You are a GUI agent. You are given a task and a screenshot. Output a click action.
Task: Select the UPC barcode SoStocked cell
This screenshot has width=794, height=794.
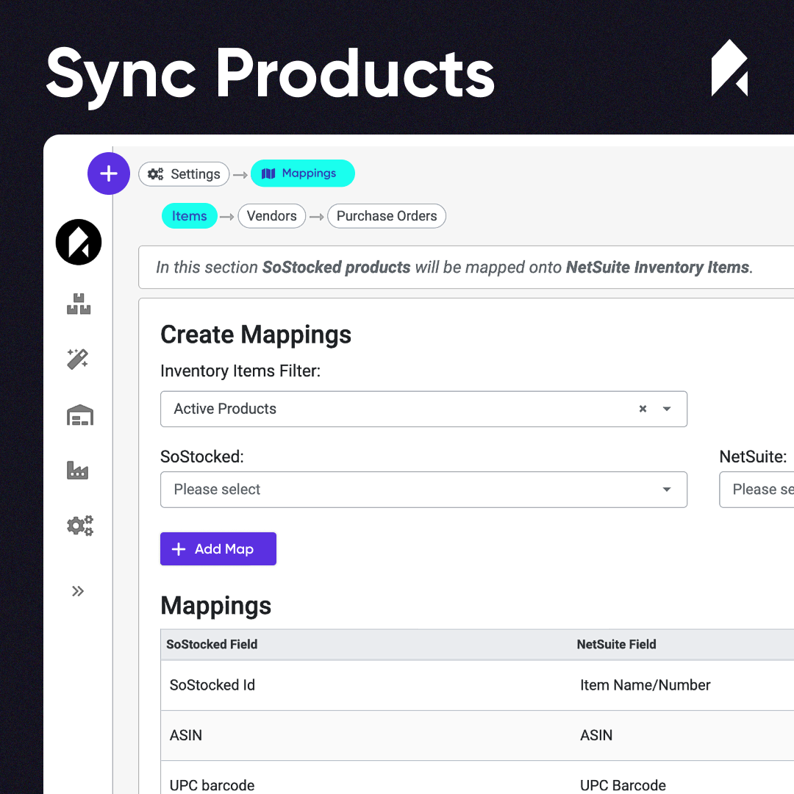(x=212, y=785)
